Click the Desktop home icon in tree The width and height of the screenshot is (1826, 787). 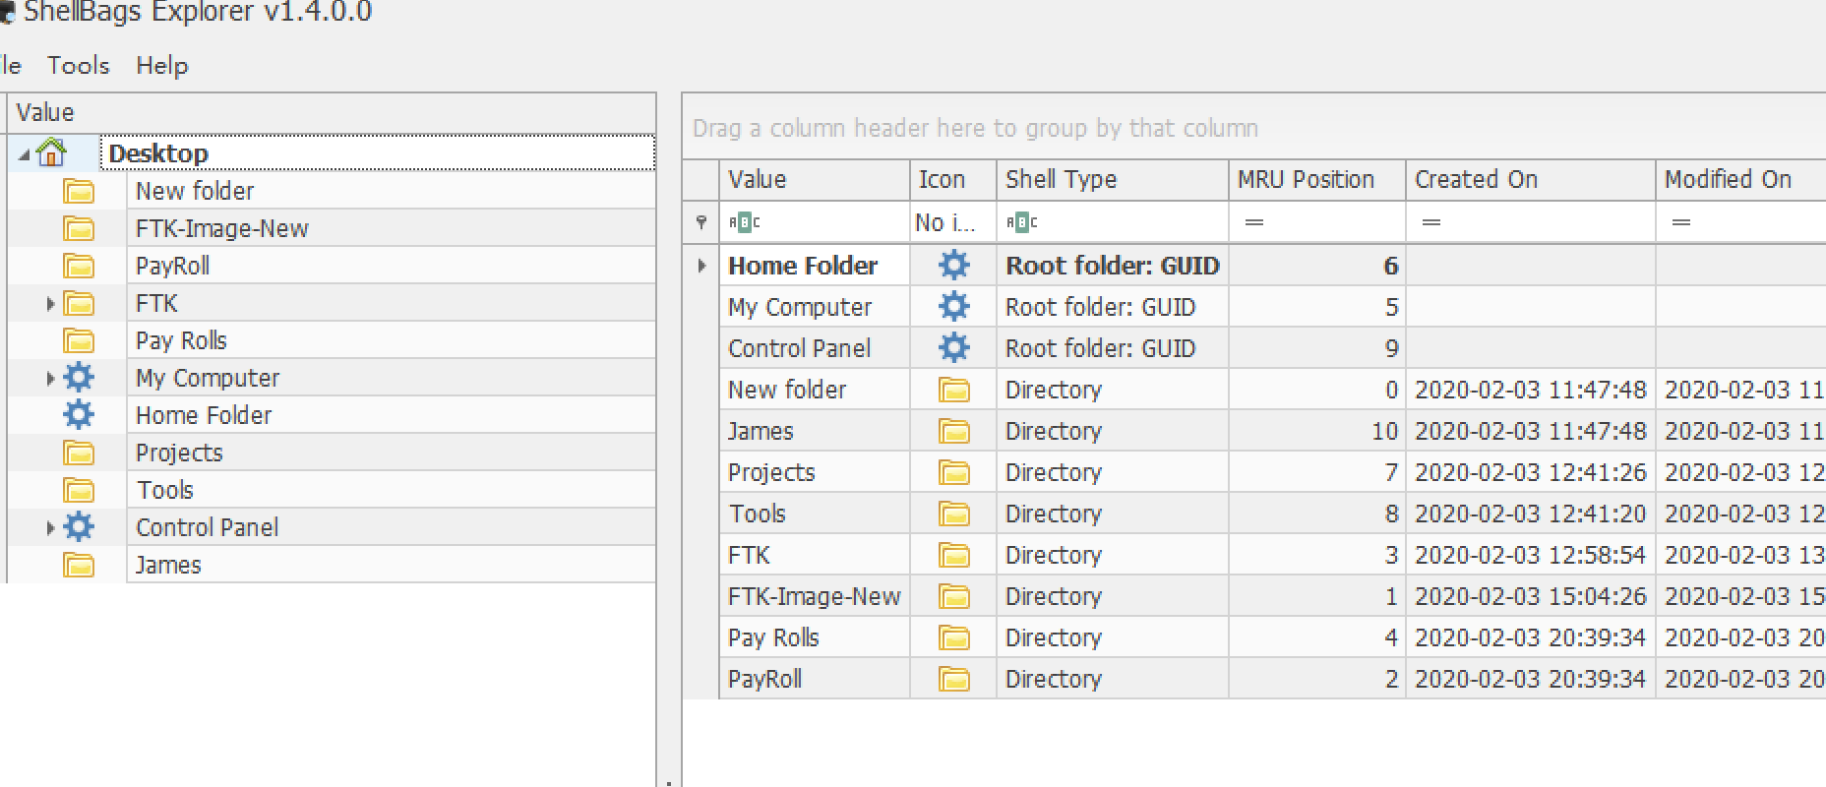50,152
